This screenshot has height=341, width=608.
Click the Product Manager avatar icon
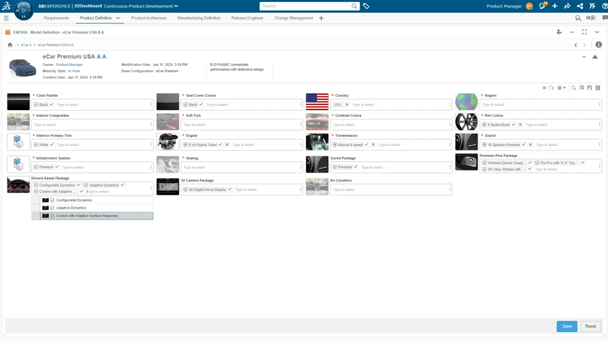tap(529, 6)
